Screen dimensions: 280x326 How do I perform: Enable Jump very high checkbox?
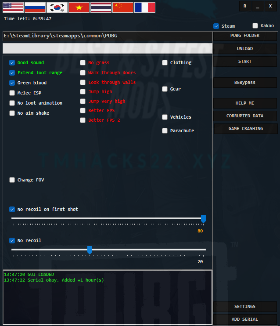pos(83,101)
